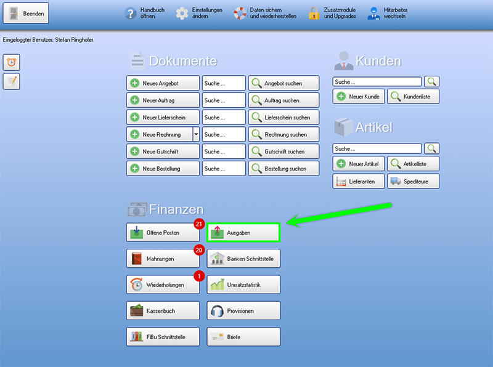Click Gutschrift suchen

point(284,151)
